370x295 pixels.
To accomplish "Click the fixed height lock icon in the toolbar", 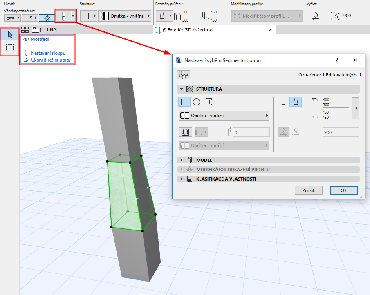I will pyautogui.click(x=316, y=16).
